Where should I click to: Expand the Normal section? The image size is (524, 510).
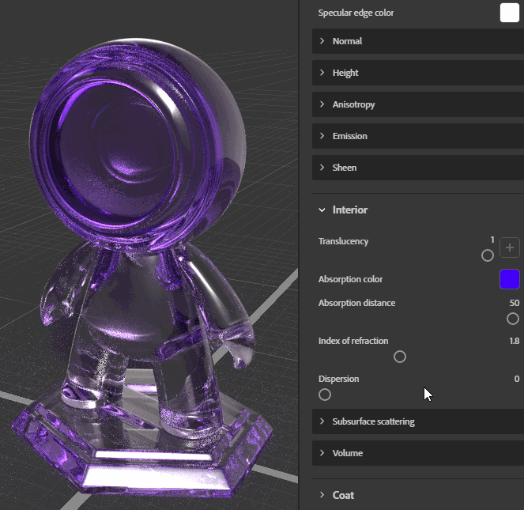[x=418, y=41]
